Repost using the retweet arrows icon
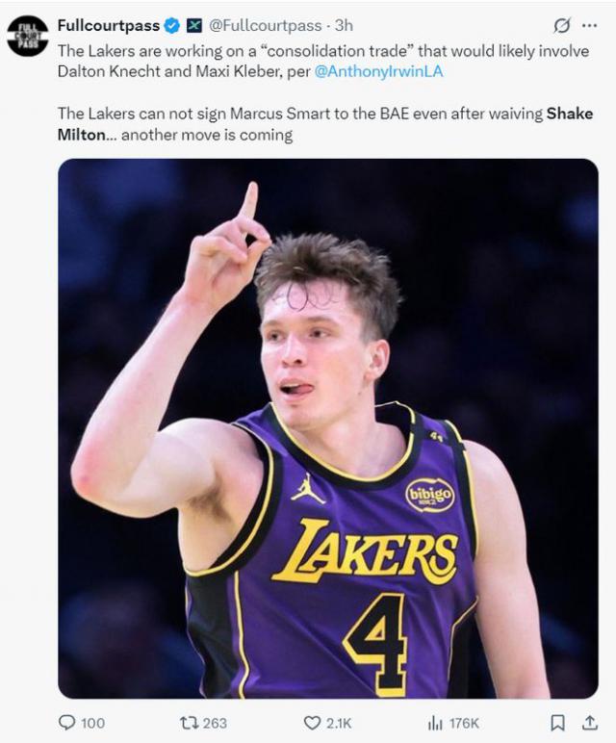Image resolution: width=616 pixels, height=743 pixels. coord(189,722)
